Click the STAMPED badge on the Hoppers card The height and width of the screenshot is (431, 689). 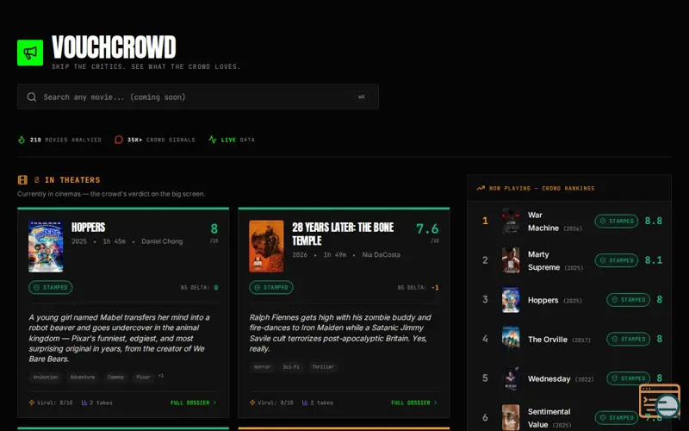click(x=51, y=287)
